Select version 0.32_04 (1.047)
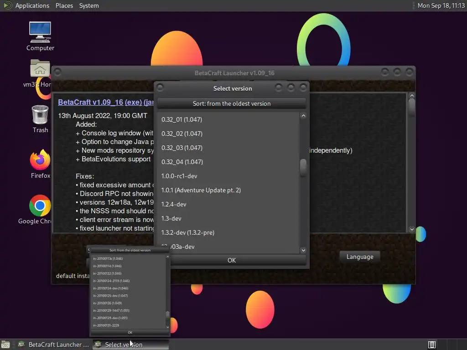The height and width of the screenshot is (350, 467). [228, 162]
